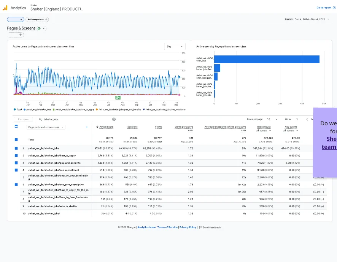Click the green report status check icon
The width and height of the screenshot is (337, 262).
tap(39, 28)
